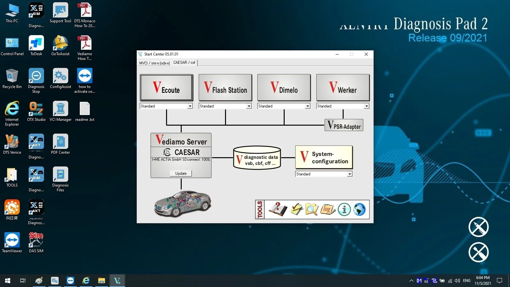Open the TOOLS folder shortcut
Screen dimensions: 510x287
pos(12,178)
